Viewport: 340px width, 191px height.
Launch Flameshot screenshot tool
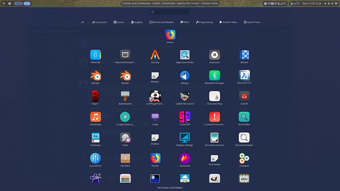[185, 160]
